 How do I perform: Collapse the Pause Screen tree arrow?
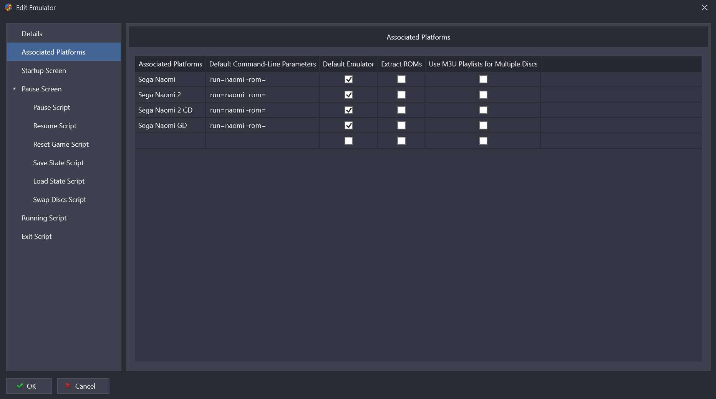[14, 89]
